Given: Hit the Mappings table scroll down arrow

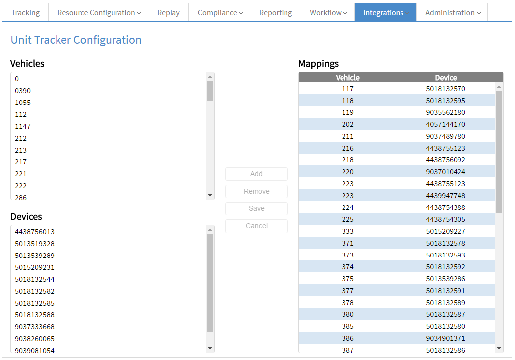Looking at the screenshot, I should (499, 348).
